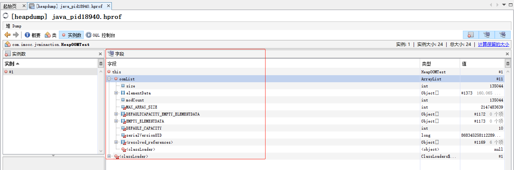Viewport: 514px width, 170px height.
Task: Close the 实例数 panel
Action: [x=100, y=54]
